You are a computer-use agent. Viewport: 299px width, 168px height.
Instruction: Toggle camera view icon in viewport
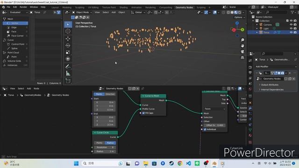[242, 52]
